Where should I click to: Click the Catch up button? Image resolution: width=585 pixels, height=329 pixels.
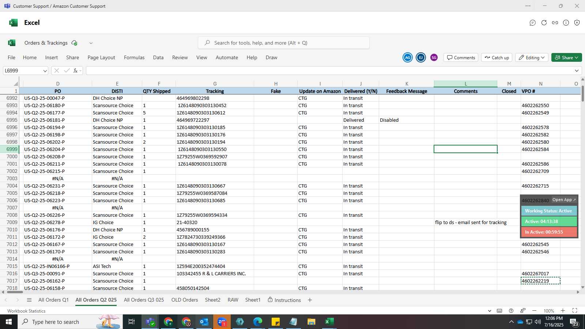[x=497, y=57]
